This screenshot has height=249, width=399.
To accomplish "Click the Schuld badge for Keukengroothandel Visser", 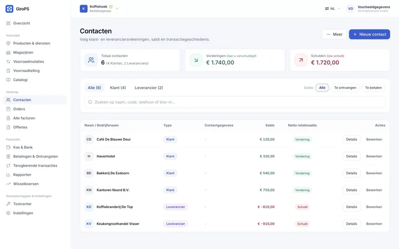I will coord(303,224).
